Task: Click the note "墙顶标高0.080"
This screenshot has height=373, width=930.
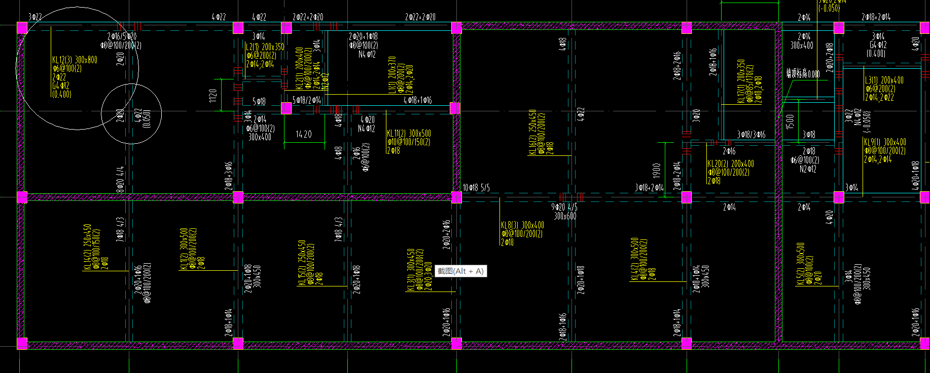Action: point(803,73)
